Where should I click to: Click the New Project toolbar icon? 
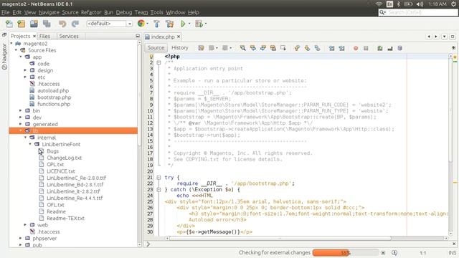click(x=22, y=24)
